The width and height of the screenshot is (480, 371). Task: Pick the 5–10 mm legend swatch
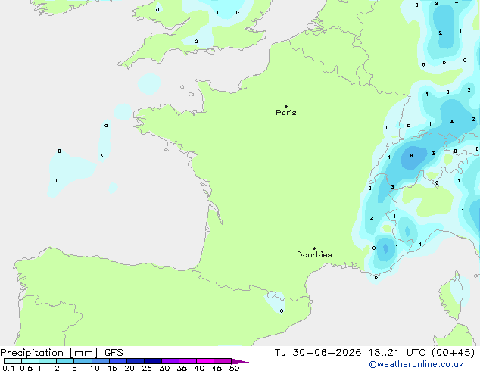click(x=83, y=361)
